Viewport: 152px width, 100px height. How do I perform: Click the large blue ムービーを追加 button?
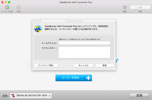click(x=74, y=78)
